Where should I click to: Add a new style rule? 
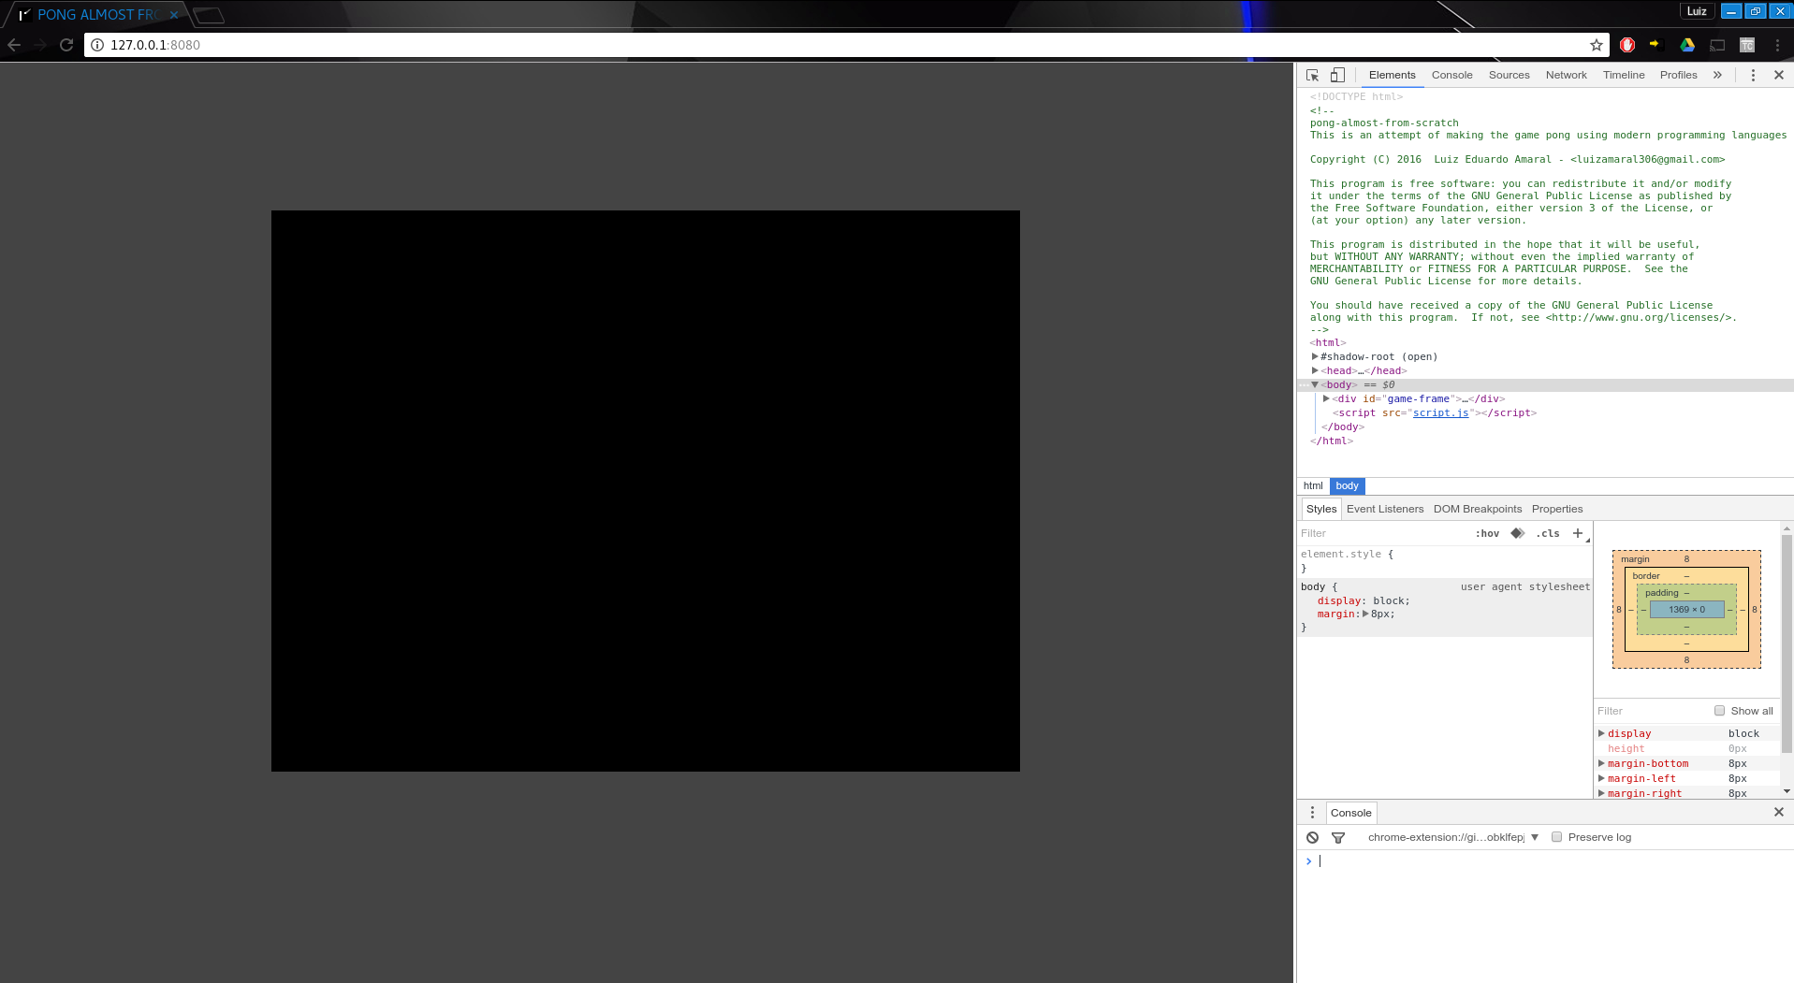click(x=1578, y=533)
